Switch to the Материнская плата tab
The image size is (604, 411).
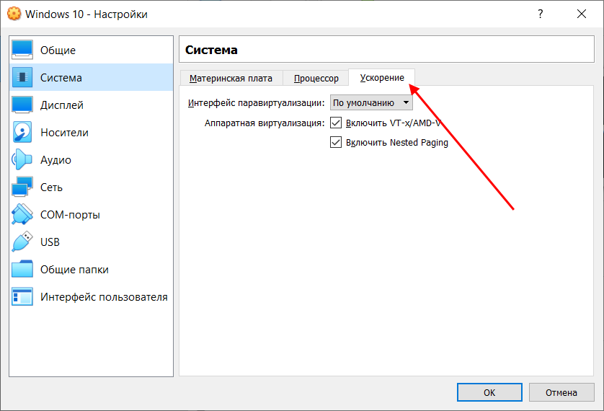[x=231, y=79]
